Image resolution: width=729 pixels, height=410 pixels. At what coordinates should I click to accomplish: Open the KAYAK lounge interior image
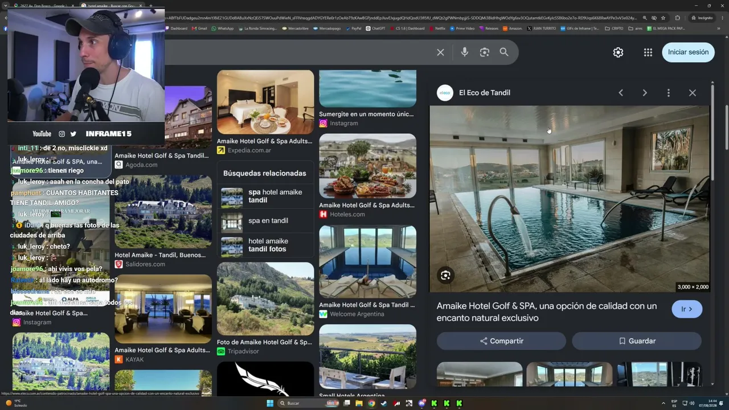click(x=163, y=309)
